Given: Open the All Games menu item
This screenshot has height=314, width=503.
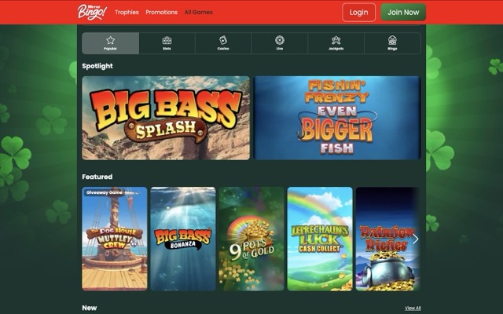Looking at the screenshot, I should (198, 13).
